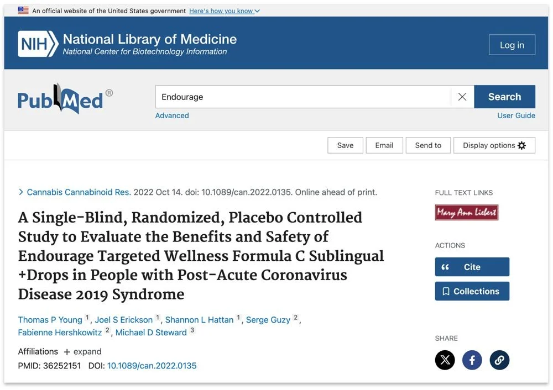Click the US flag icon
Screen dimensions: 553x390
[23, 10]
